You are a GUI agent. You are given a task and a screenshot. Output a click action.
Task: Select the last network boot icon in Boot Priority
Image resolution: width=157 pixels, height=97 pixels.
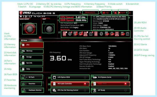[x=127, y=34]
